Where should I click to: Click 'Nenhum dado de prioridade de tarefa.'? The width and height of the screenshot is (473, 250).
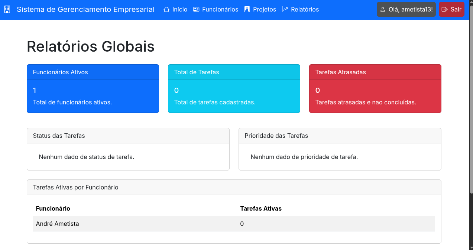[x=304, y=157]
